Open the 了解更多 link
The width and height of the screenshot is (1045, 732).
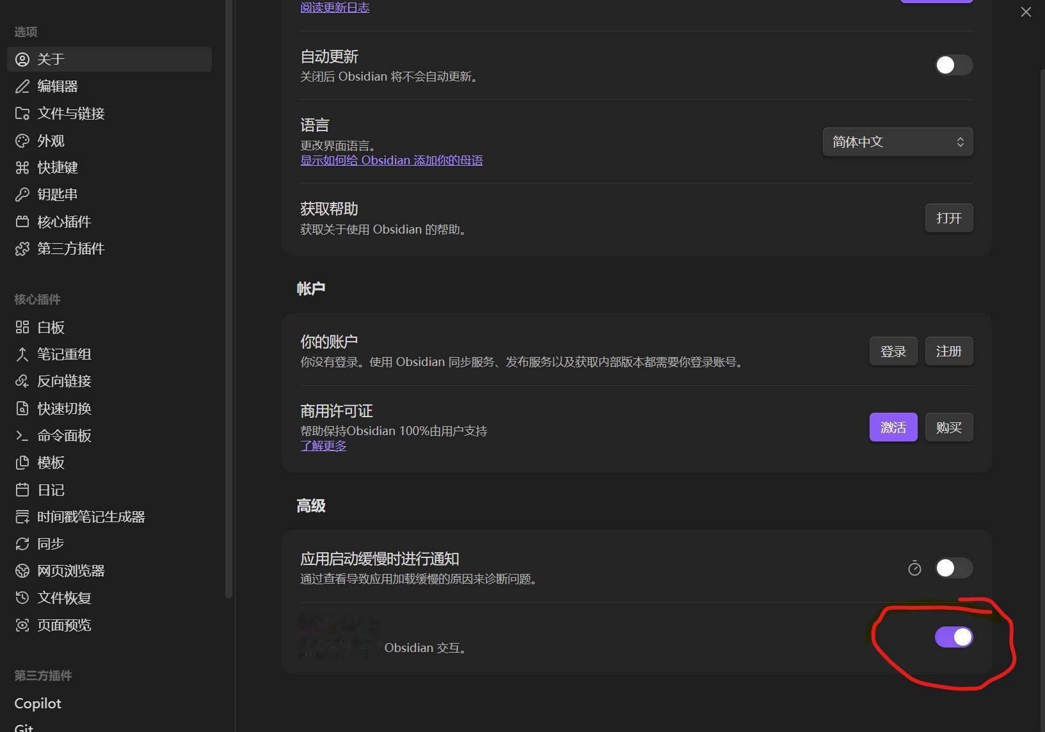pos(323,446)
